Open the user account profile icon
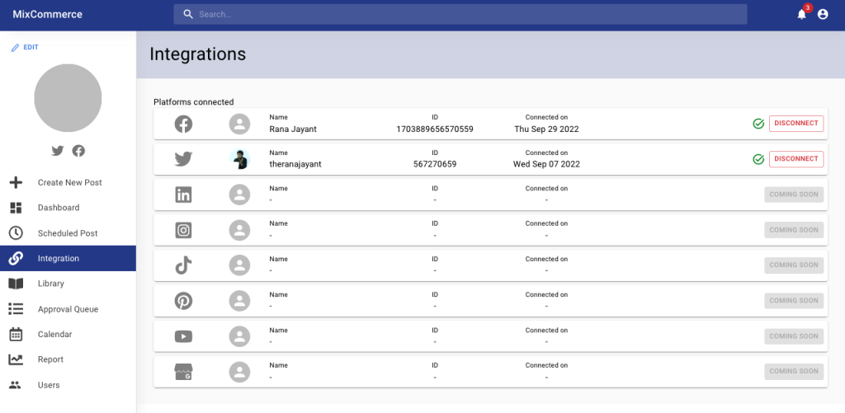The image size is (845, 413). tap(823, 14)
